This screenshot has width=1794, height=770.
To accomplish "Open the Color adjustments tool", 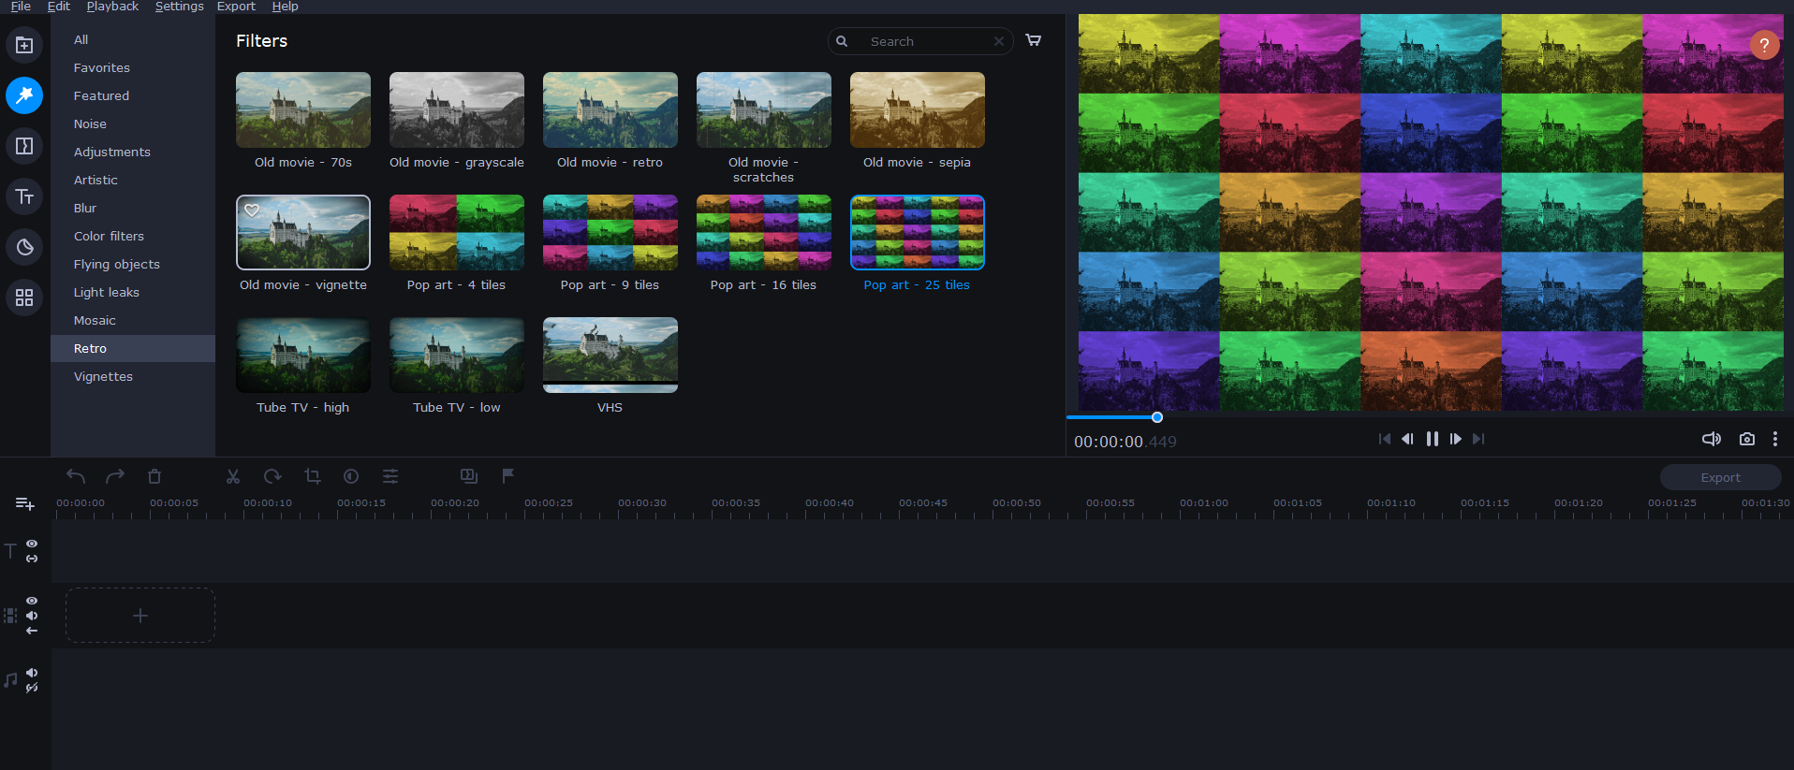I will pos(351,476).
